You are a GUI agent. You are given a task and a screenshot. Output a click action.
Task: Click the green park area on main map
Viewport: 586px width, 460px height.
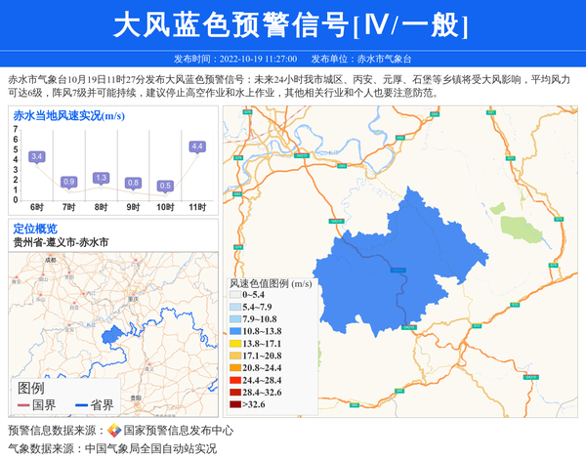click(521, 229)
